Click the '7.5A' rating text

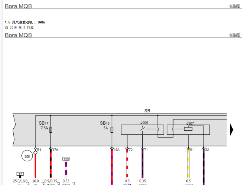[x=44, y=128]
